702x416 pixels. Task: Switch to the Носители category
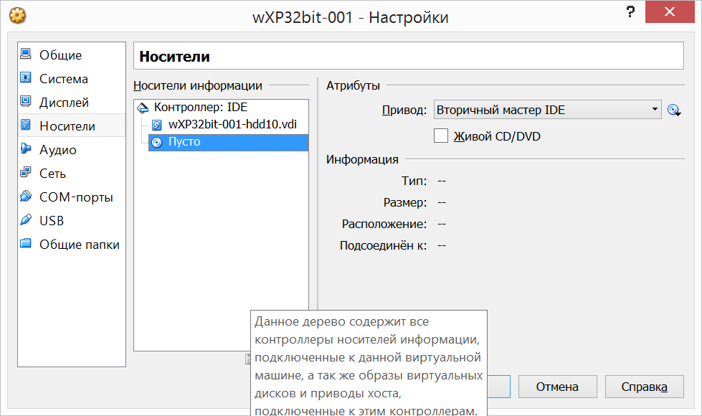click(x=72, y=126)
